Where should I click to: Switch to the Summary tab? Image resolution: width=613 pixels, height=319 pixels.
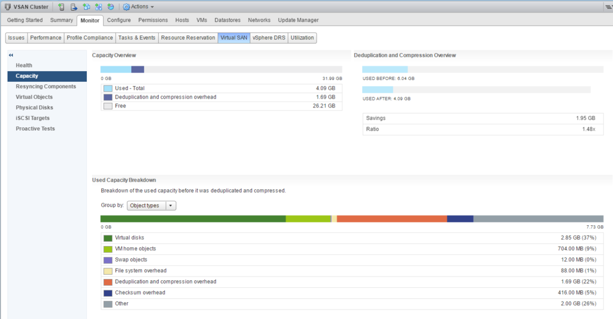coord(62,20)
